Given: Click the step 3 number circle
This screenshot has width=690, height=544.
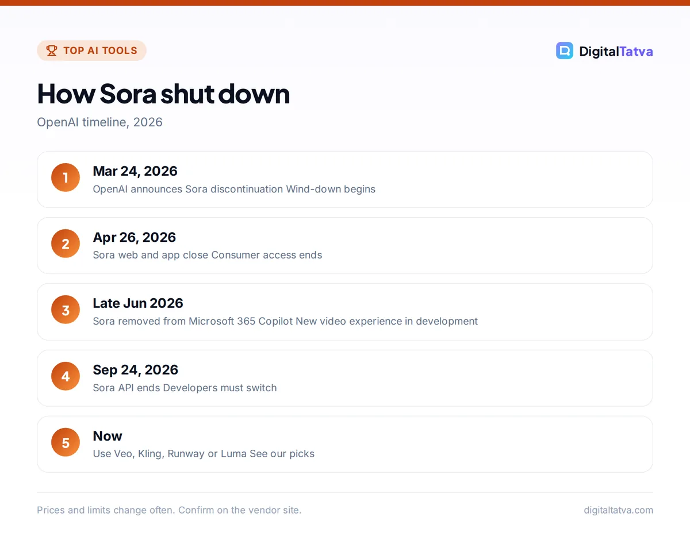Looking at the screenshot, I should (x=66, y=310).
